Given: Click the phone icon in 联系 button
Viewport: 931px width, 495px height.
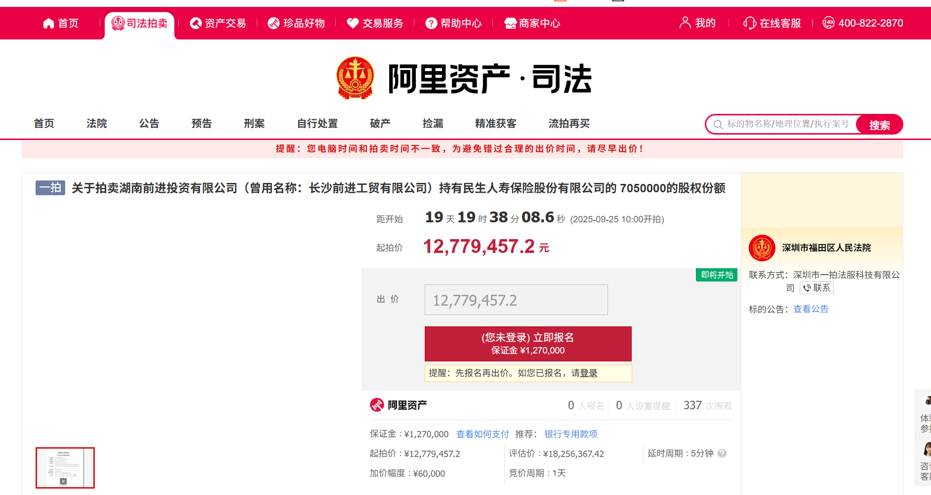Looking at the screenshot, I should click(807, 288).
